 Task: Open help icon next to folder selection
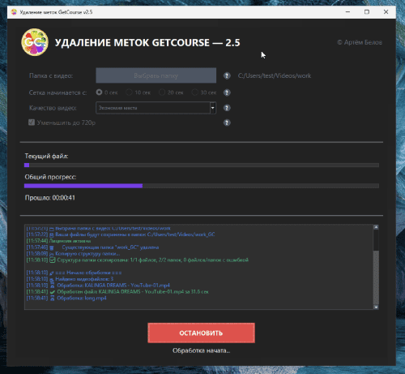click(227, 75)
